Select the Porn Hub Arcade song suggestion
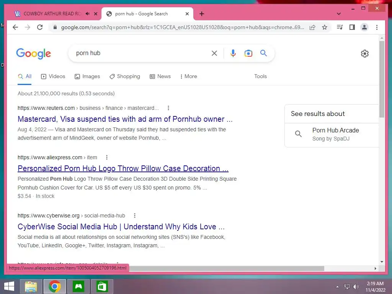Image resolution: width=392 pixels, height=294 pixels. click(331, 134)
